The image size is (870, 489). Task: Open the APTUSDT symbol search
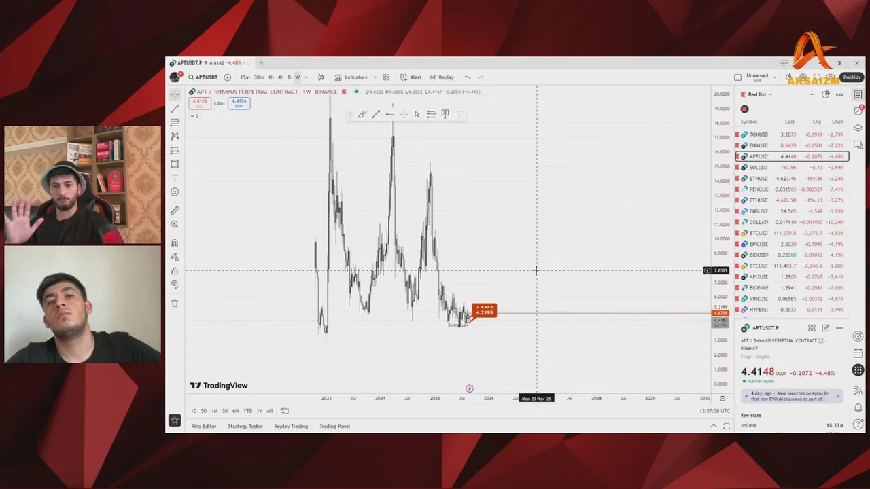pos(203,77)
